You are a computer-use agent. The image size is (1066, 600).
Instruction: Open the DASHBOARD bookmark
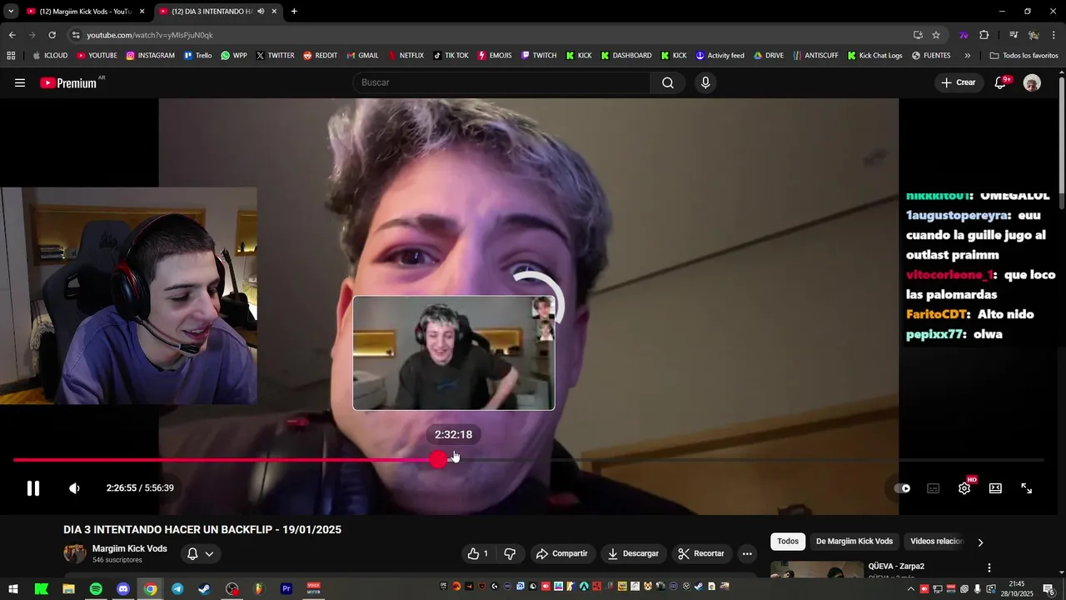(625, 56)
